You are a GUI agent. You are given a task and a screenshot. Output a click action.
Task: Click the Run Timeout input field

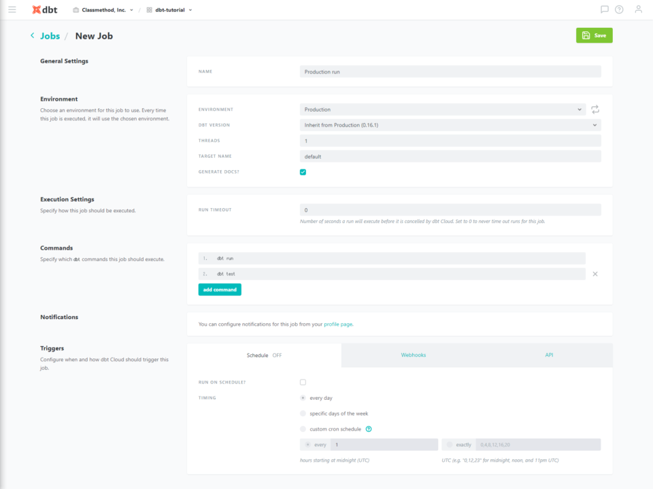coord(450,210)
